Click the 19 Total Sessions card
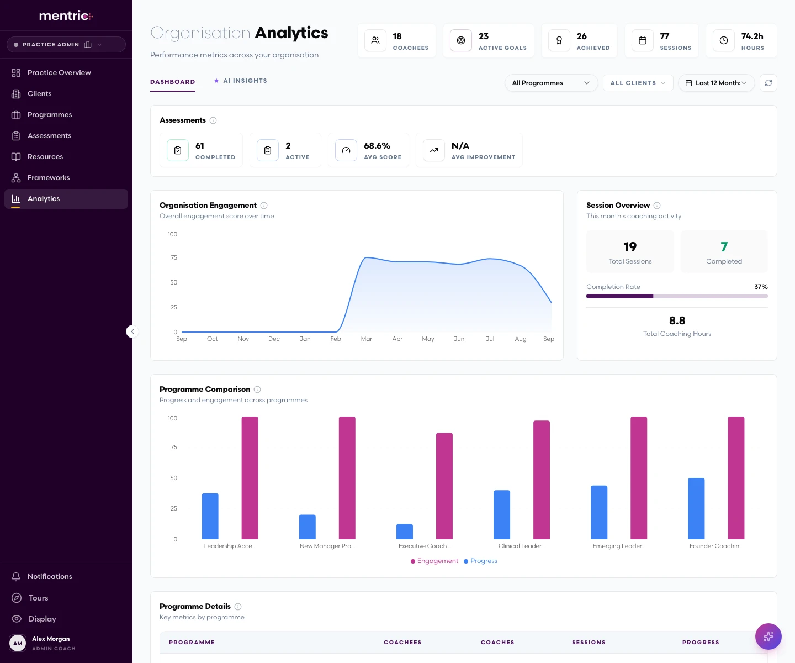 coord(630,251)
